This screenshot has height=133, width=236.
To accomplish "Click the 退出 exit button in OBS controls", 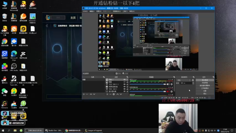I will 205,94.
